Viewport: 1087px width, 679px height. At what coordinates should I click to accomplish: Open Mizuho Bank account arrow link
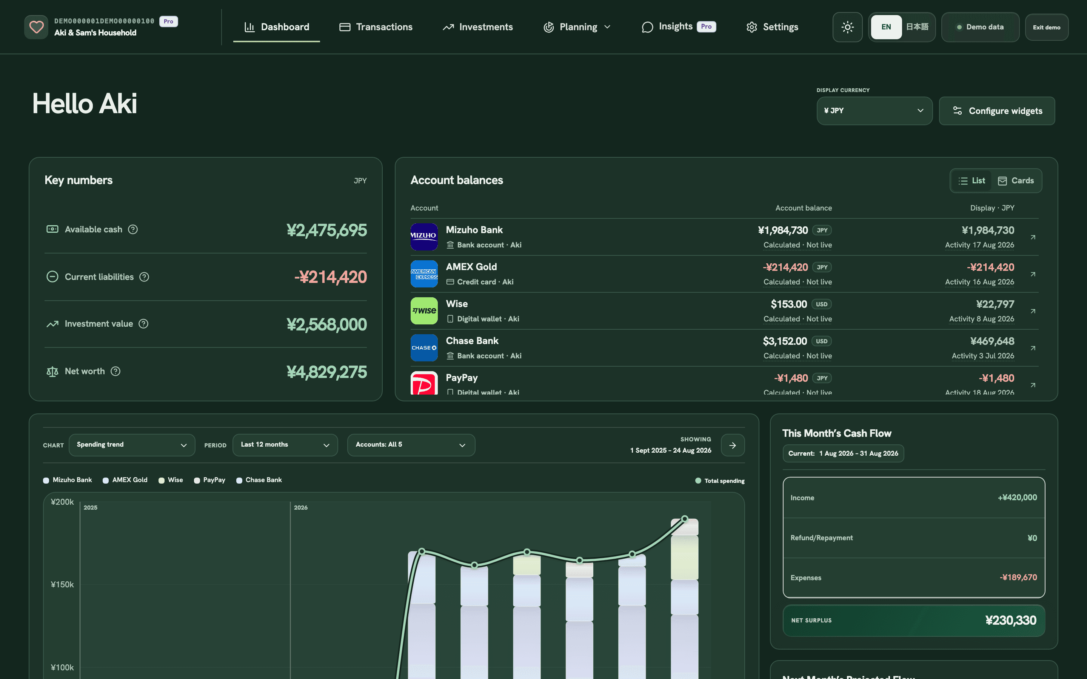1033,237
